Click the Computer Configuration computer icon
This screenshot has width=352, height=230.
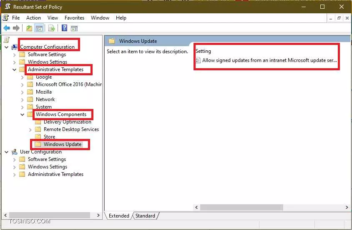coord(15,47)
